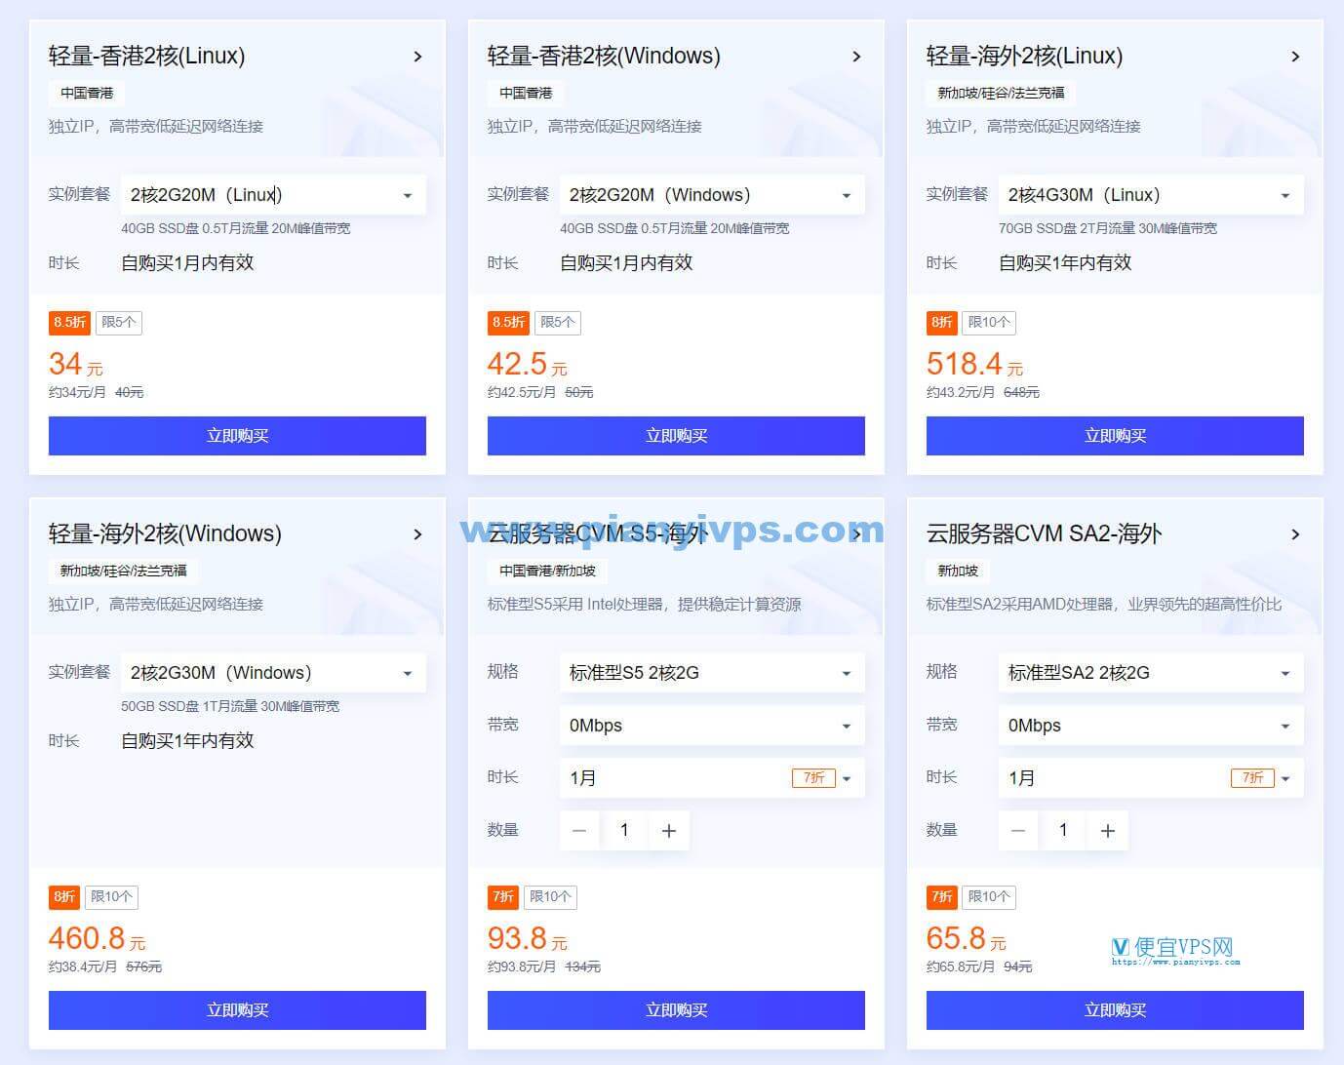
Task: Open the 轻量-海外2核(Linux) title
Action: (x=1024, y=57)
